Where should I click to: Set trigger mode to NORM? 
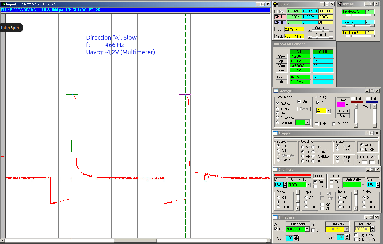click(x=362, y=150)
